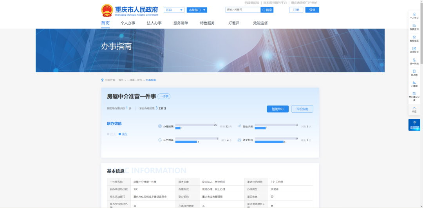Click the location pin icon by 当前位置
The height and width of the screenshot is (208, 423).
103,80
